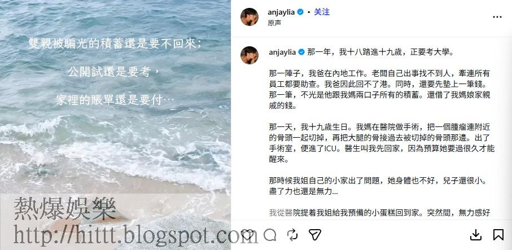Open anjaylia avatar beside caption
The image size is (512, 250).
click(250, 55)
